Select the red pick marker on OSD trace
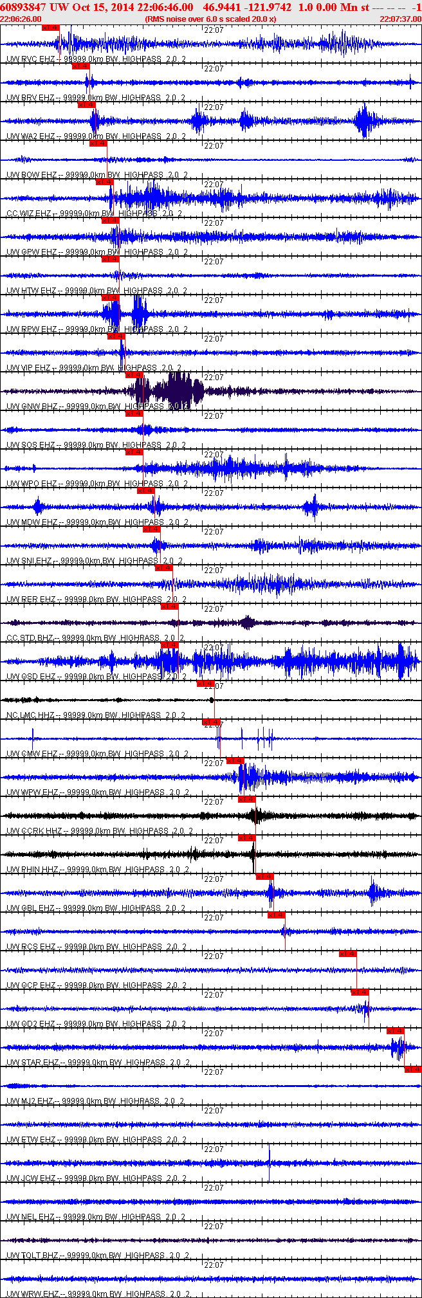 click(170, 645)
